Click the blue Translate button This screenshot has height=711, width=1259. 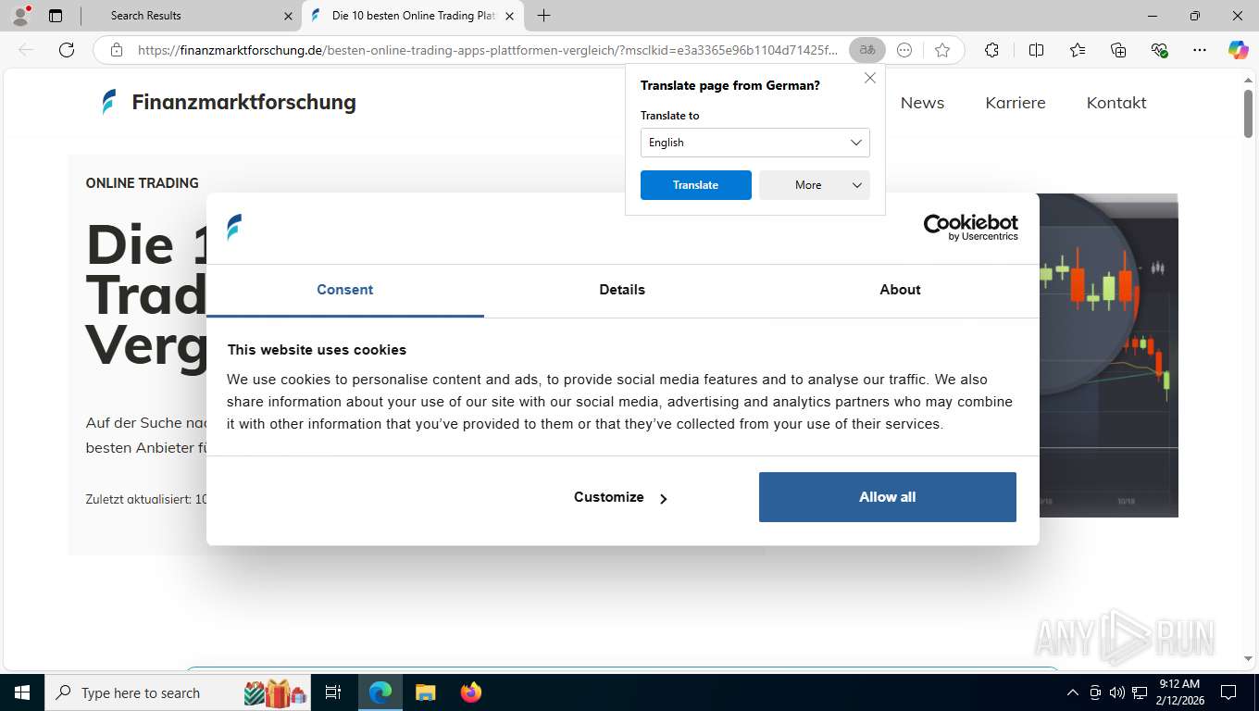coord(696,185)
